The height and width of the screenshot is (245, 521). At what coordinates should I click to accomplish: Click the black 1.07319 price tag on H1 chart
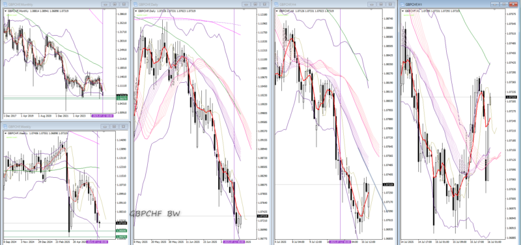point(511,97)
